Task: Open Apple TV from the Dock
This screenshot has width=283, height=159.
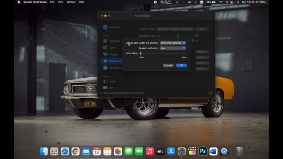Action: 160,151
